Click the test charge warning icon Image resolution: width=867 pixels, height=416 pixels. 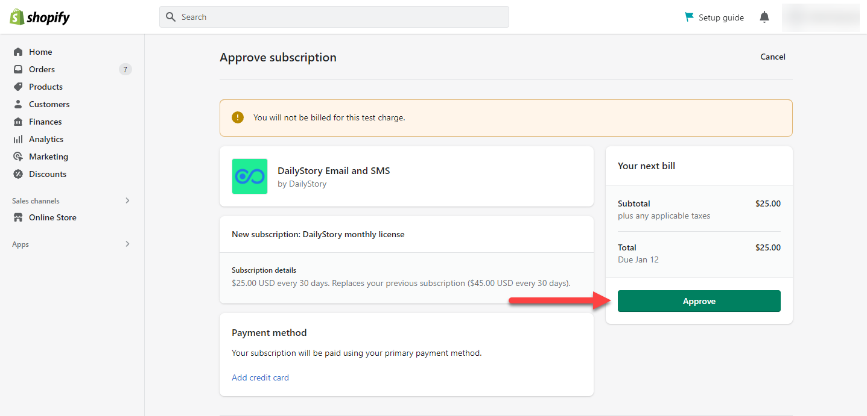pos(238,117)
